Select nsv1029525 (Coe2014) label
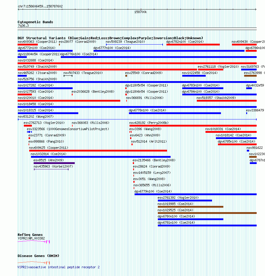 [x=175, y=210]
